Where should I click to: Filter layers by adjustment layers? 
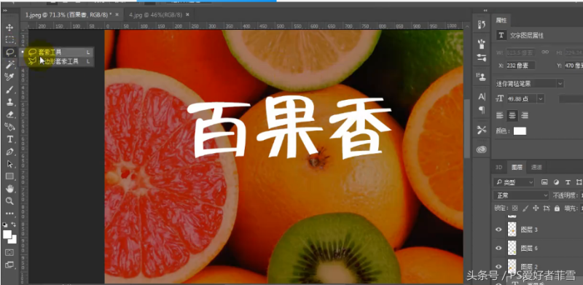[556, 182]
